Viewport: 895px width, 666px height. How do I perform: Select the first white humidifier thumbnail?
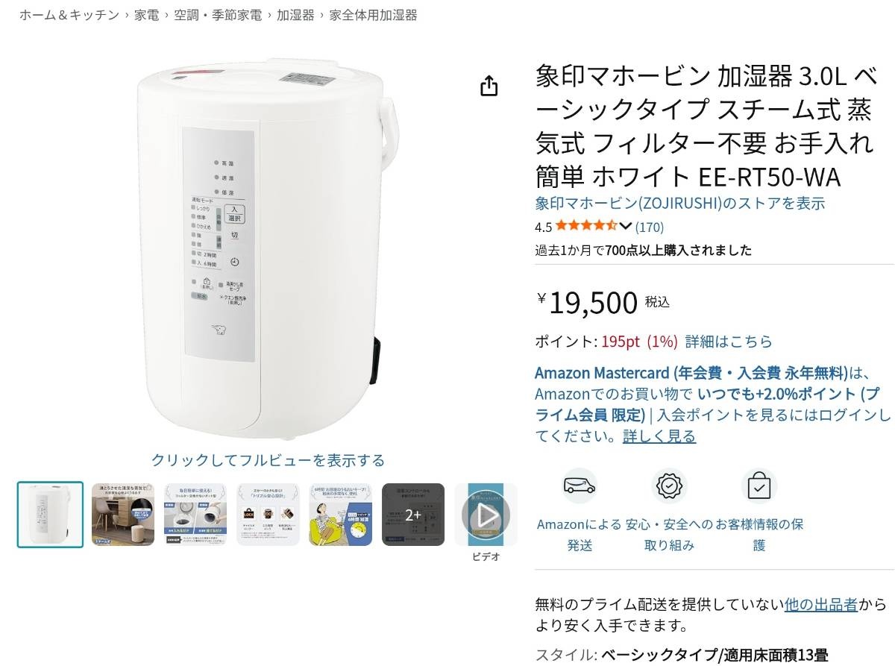click(50, 515)
